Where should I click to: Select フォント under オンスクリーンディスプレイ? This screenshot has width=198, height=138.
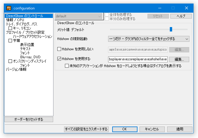25,65
